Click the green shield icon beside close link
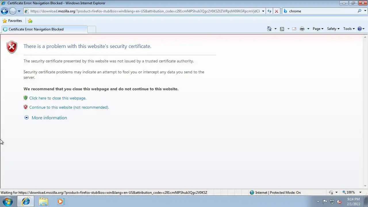Screen dimensions: 368x207 [x=26, y=98]
